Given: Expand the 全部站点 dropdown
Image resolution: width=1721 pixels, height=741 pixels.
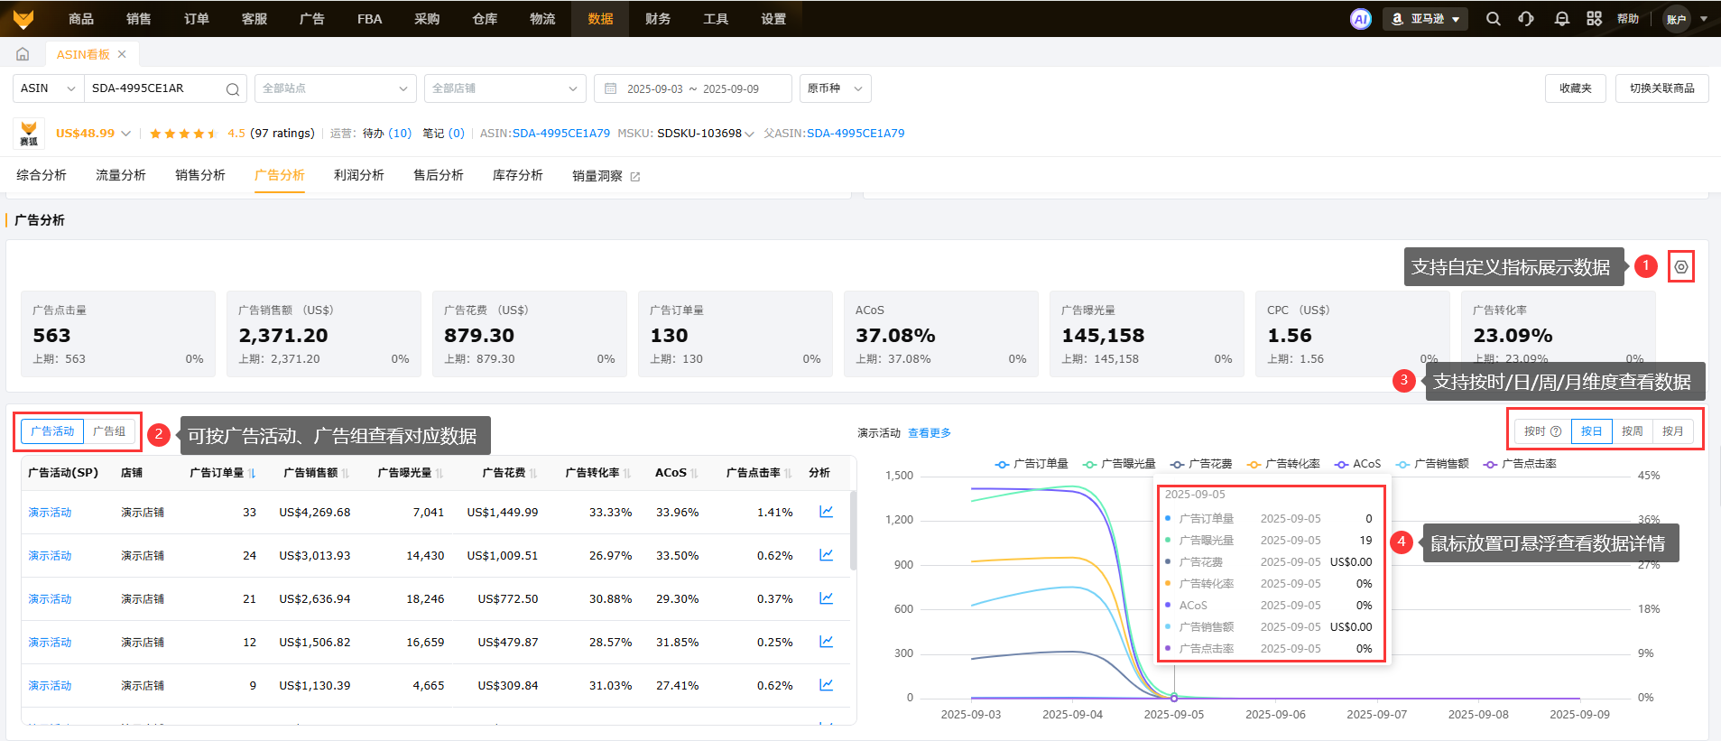Looking at the screenshot, I should point(335,88).
